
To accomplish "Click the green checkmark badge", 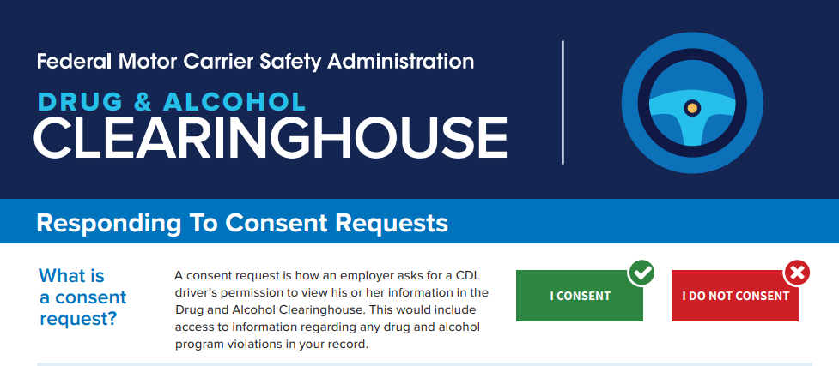I will tap(641, 273).
